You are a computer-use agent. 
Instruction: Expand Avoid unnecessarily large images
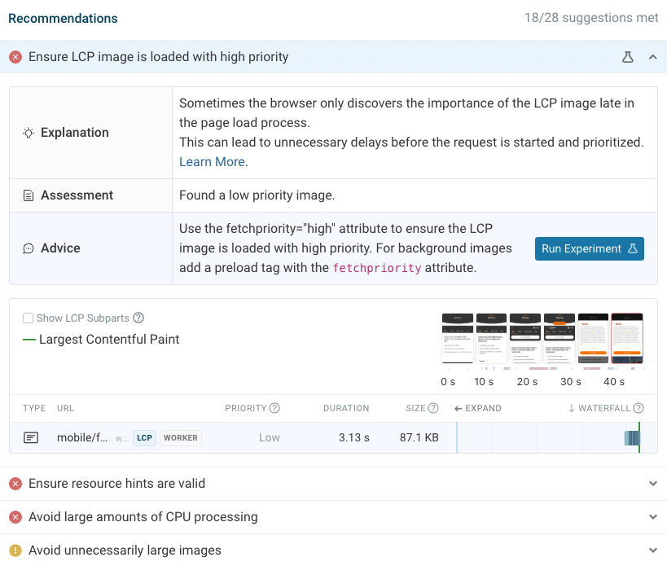point(653,550)
